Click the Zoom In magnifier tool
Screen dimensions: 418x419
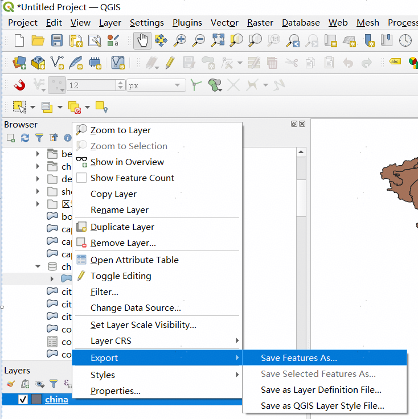pyautogui.click(x=180, y=40)
